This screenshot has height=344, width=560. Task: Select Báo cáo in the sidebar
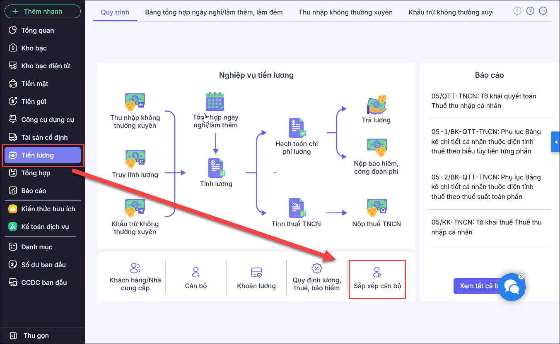43,191
